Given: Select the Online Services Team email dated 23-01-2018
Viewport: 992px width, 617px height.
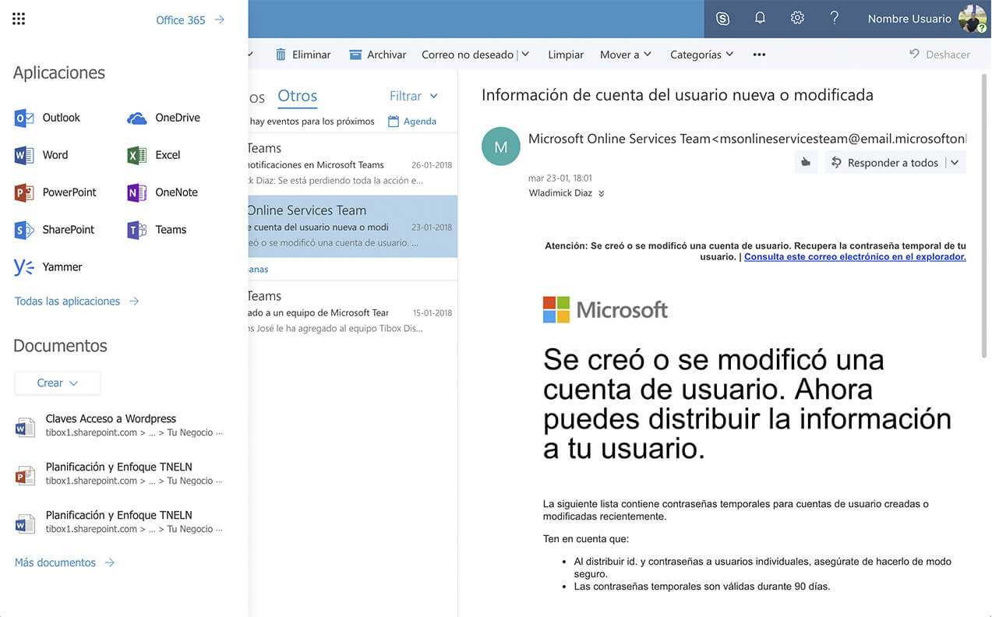Looking at the screenshot, I should [x=353, y=227].
